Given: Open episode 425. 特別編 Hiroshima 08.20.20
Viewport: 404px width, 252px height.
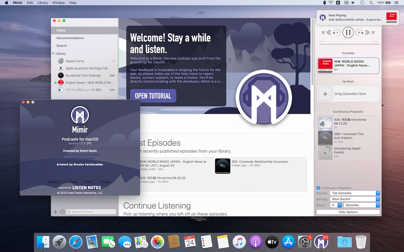Looking at the screenshot, I should click(162, 178).
